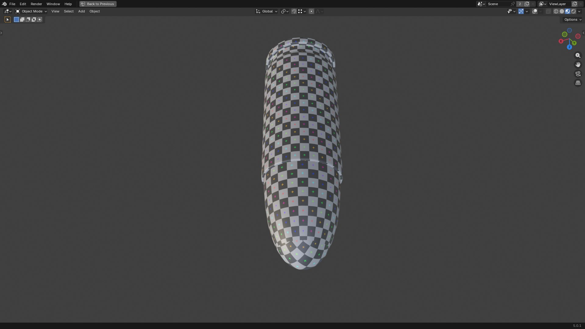Open Object Mode dropdown
Screen dimensions: 585x329
coord(31,11)
